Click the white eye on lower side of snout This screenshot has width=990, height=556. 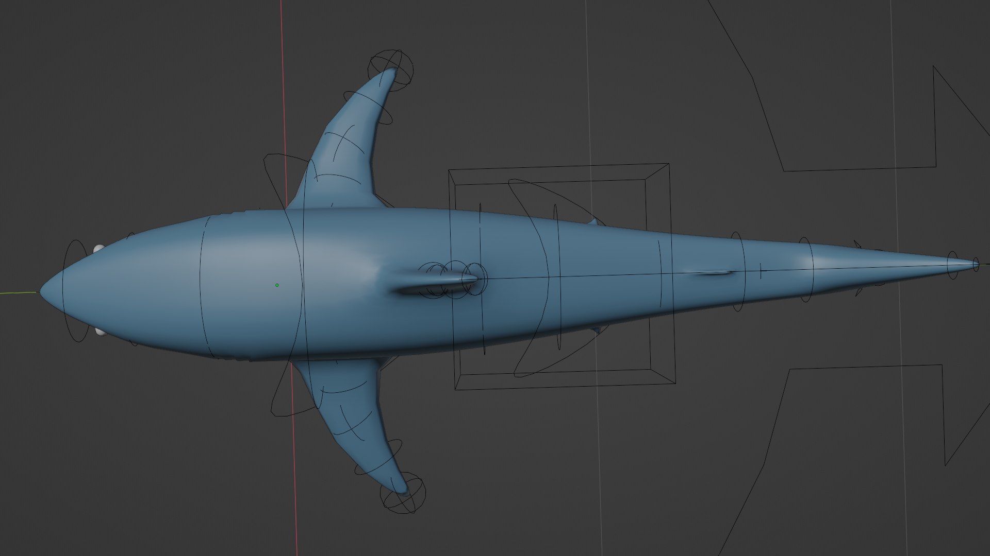point(101,333)
